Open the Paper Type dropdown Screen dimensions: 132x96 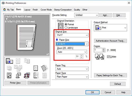tap(72, 77)
